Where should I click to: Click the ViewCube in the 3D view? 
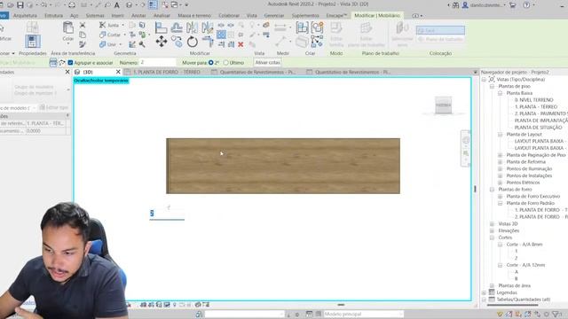(x=444, y=105)
